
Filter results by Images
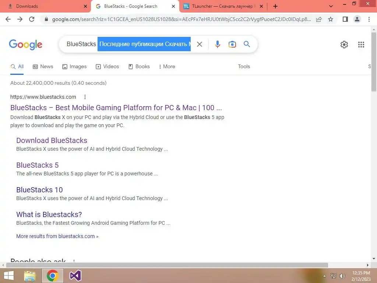tap(74, 67)
